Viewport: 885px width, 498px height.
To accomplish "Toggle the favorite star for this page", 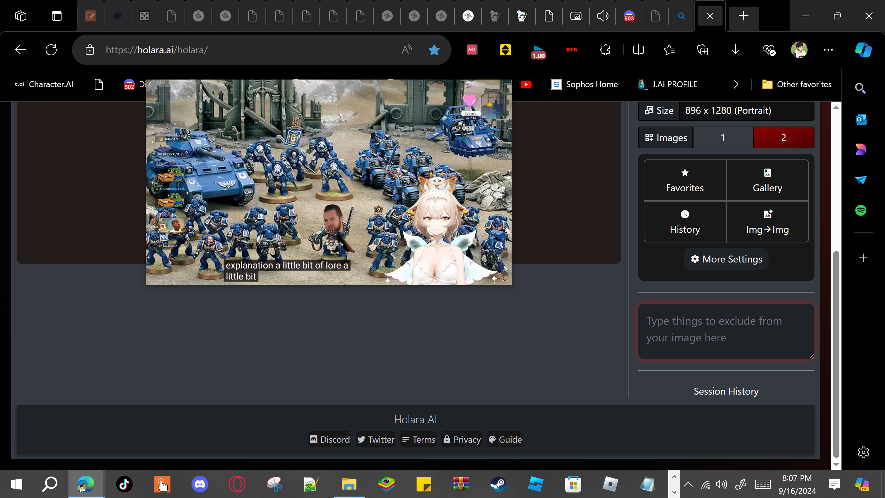I will [434, 50].
